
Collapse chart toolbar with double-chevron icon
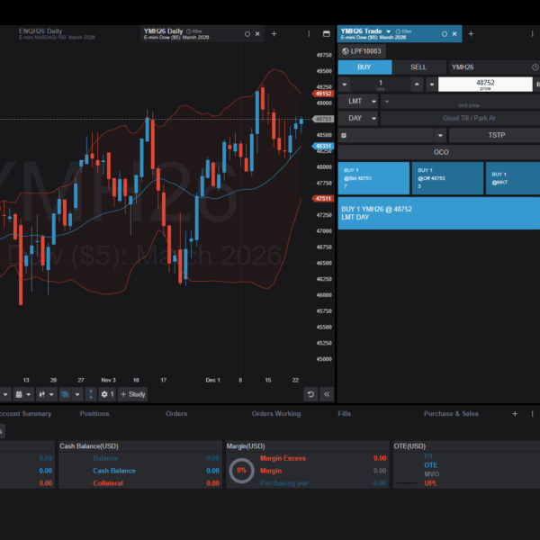click(x=326, y=394)
